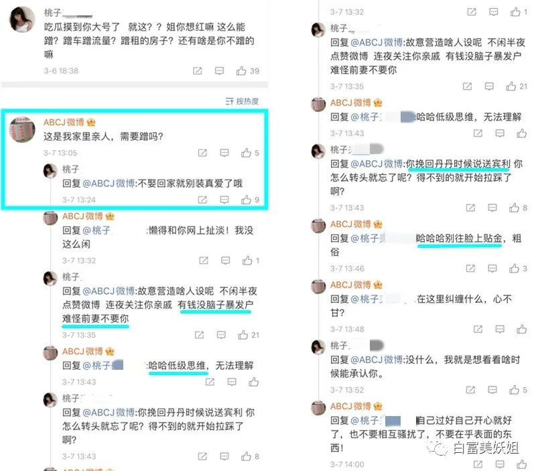Comment icon on right 3-7 14:00 reply
The height and width of the screenshot is (471, 536).
coord(500,464)
